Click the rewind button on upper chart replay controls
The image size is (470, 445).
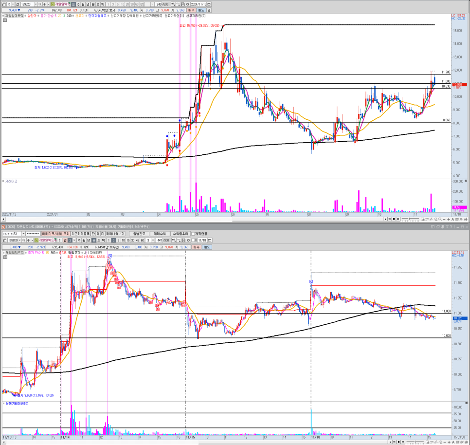(389, 219)
